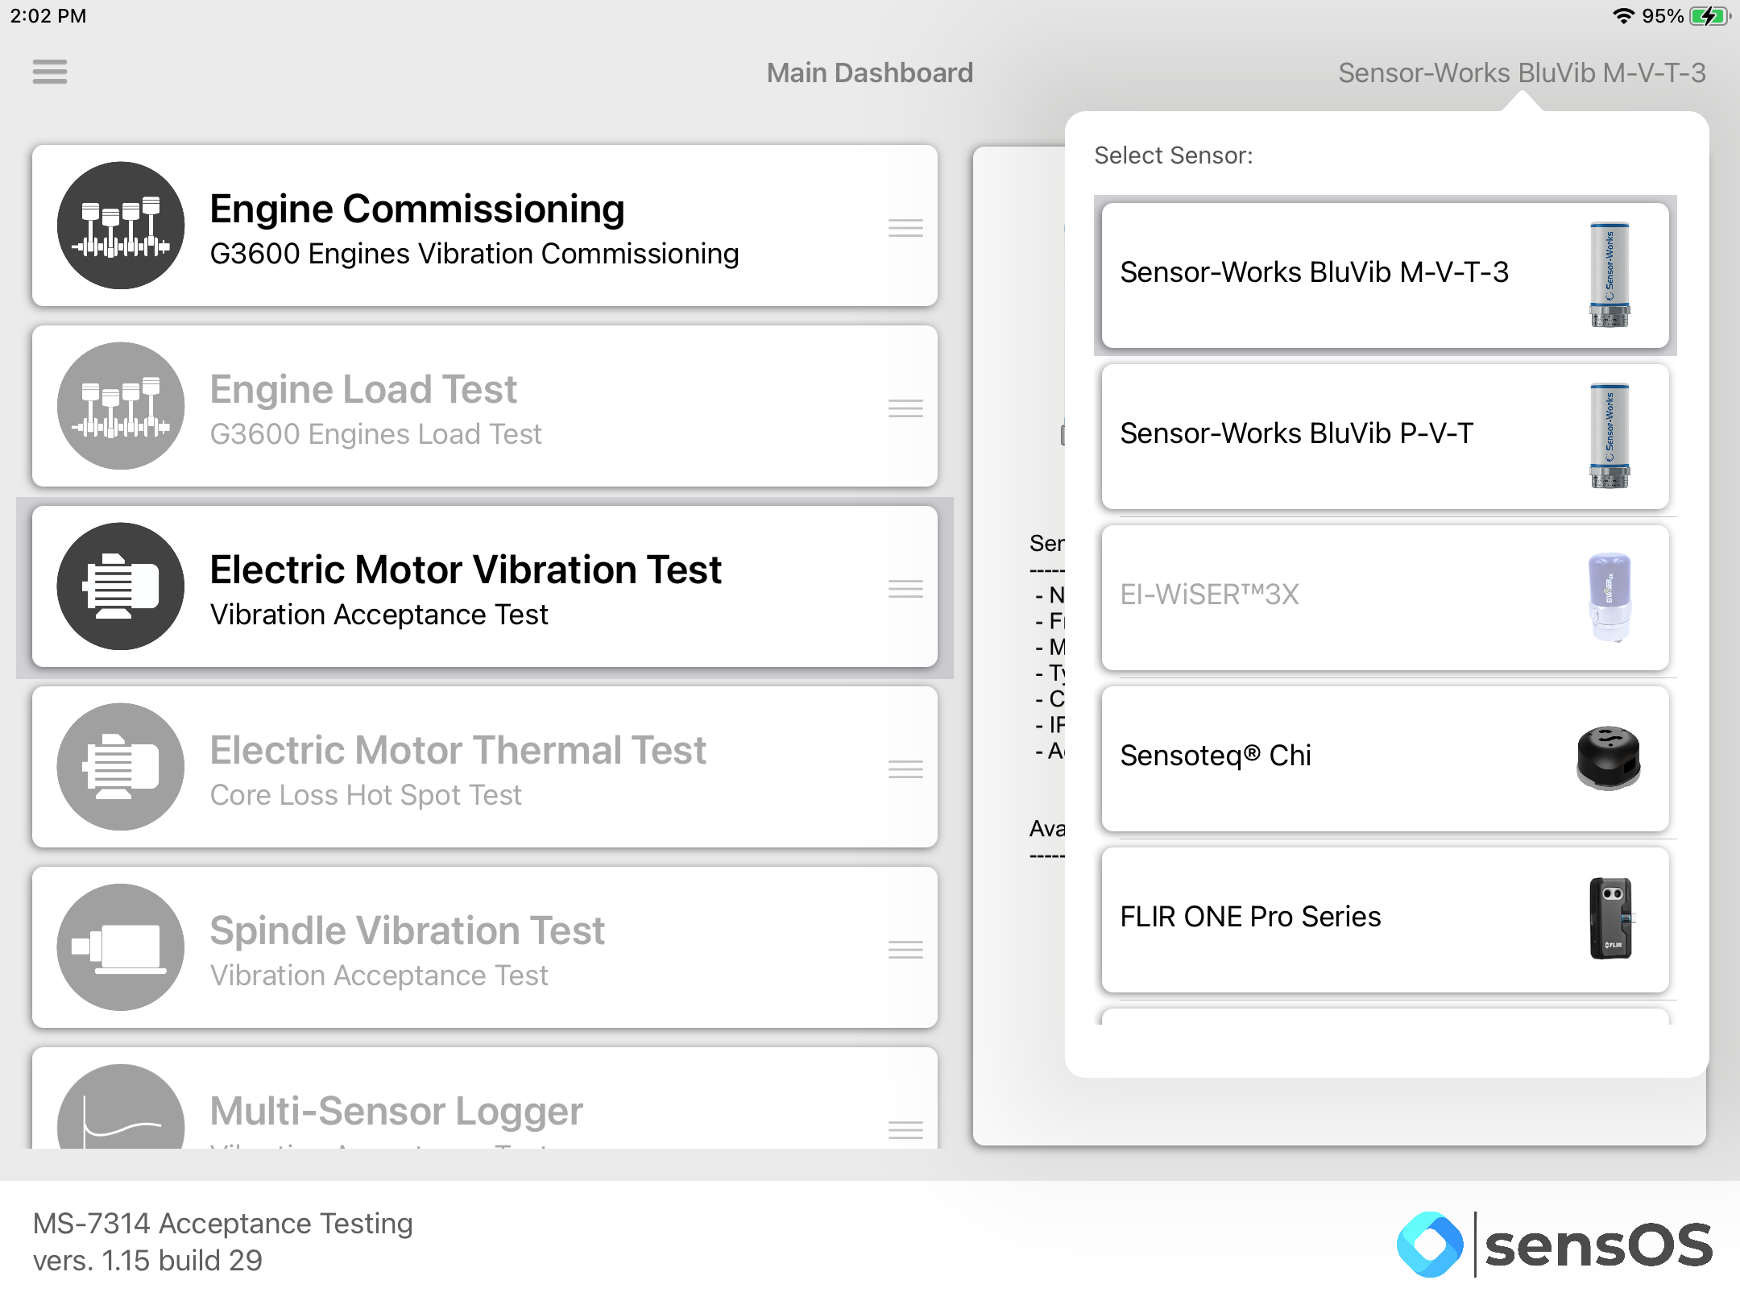Viewport: 1740px width, 1305px height.
Task: Open the Electric Motor Vibration Test title
Action: point(466,570)
